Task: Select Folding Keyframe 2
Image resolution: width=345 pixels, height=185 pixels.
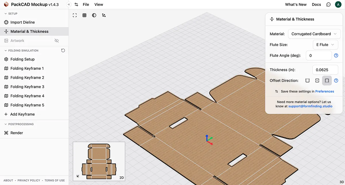Action: pos(34,78)
